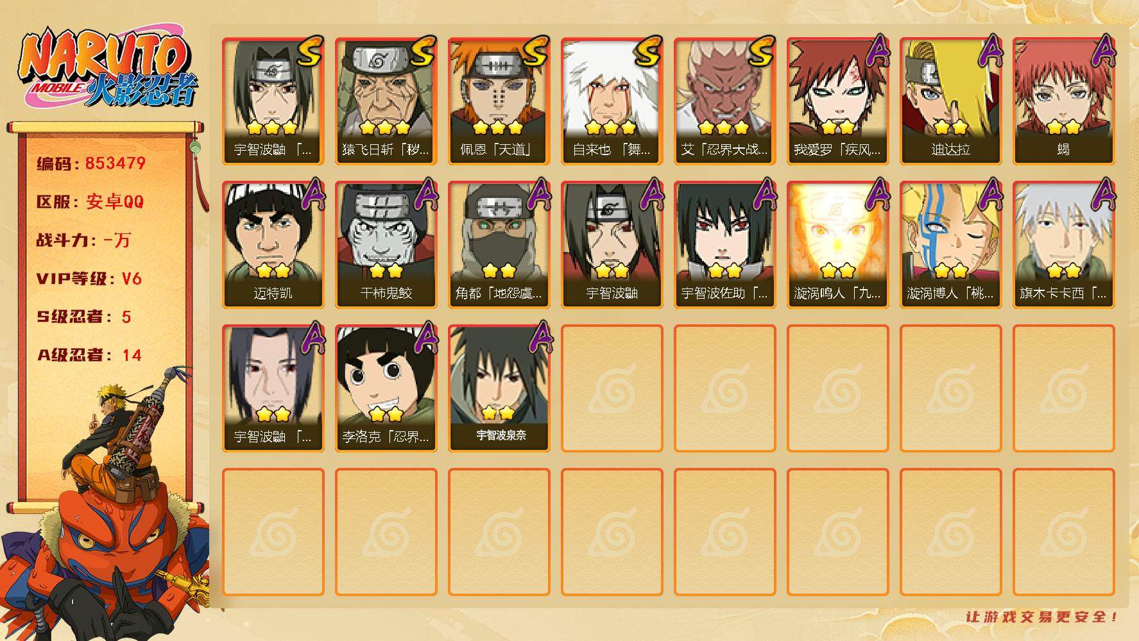Click the VIP等级: V6 label

(x=89, y=279)
